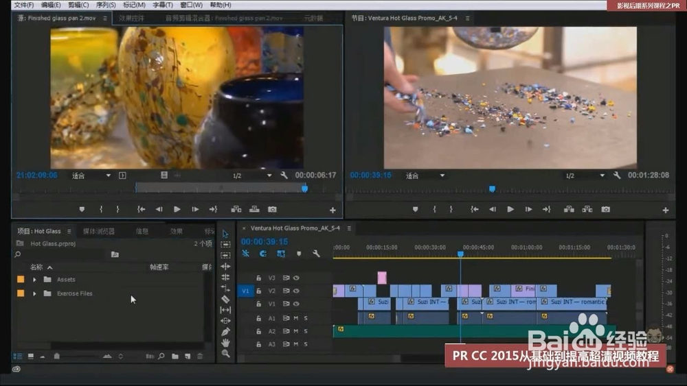Solo audio track A2
Screen dimensions: 687x386
[x=306, y=331]
